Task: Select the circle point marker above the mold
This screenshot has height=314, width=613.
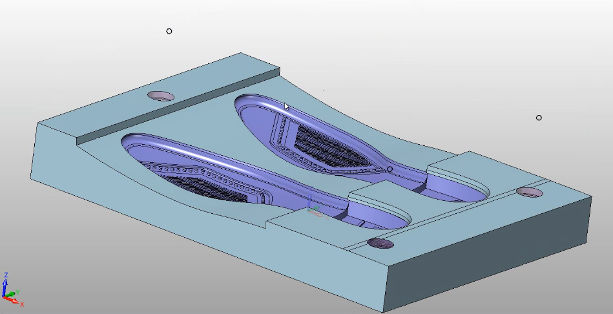Action: pyautogui.click(x=169, y=31)
